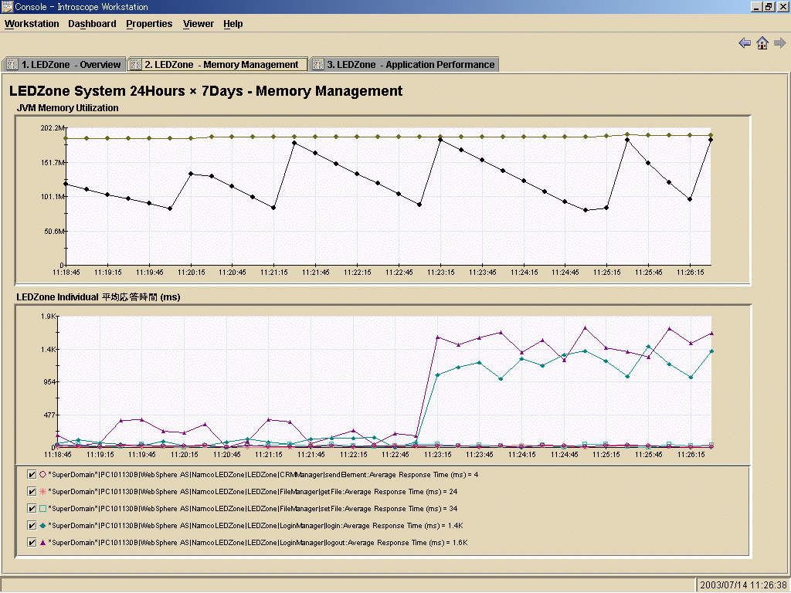Click the 11:23:15 time label on memory chart

(x=440, y=273)
